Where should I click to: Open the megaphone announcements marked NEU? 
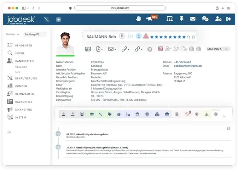click(149, 19)
